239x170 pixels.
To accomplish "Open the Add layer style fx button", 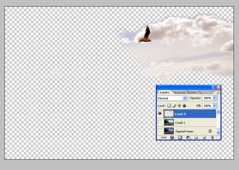I will point(172,137).
